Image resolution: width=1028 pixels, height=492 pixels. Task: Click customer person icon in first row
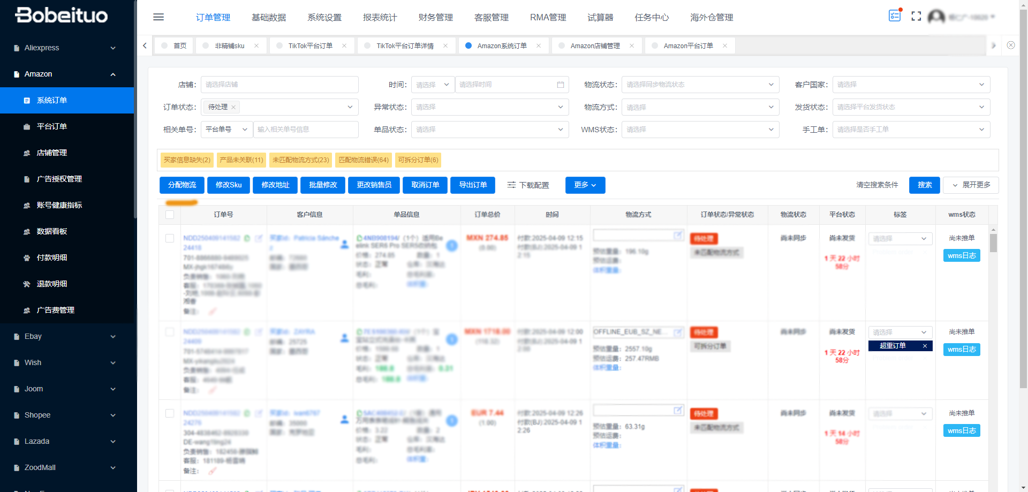[x=345, y=245]
